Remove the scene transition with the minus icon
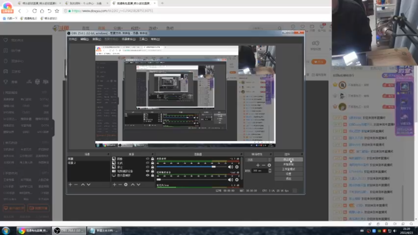 pyautogui.click(x=263, y=165)
